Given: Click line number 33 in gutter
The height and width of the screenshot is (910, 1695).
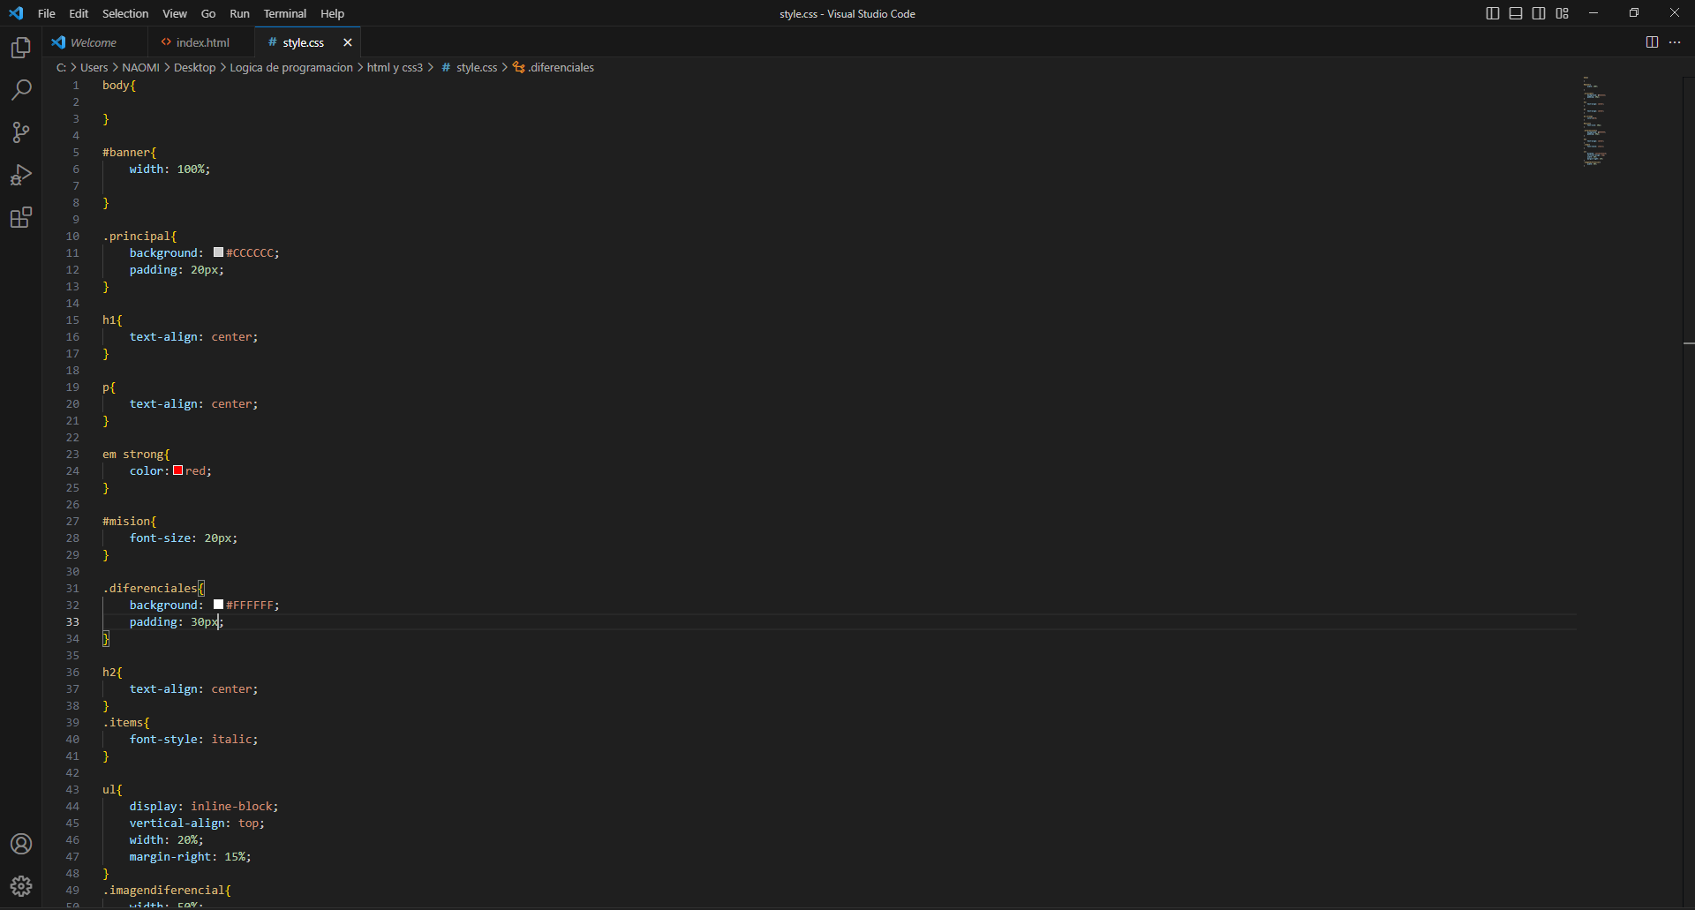Looking at the screenshot, I should pyautogui.click(x=72, y=621).
